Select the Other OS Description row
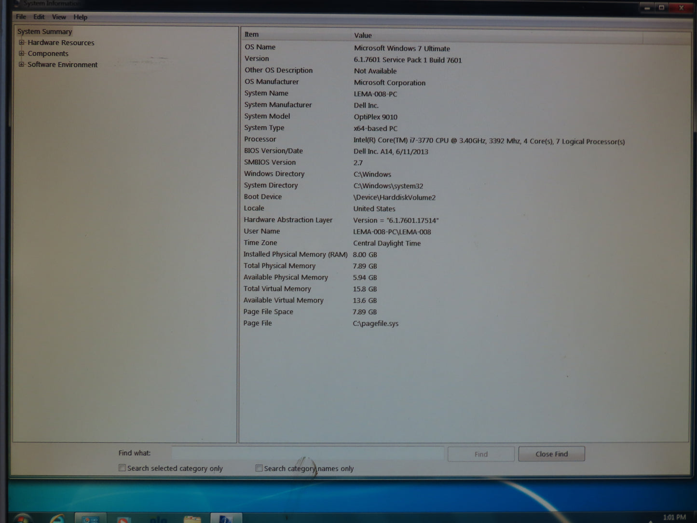The width and height of the screenshot is (697, 523). click(278, 70)
